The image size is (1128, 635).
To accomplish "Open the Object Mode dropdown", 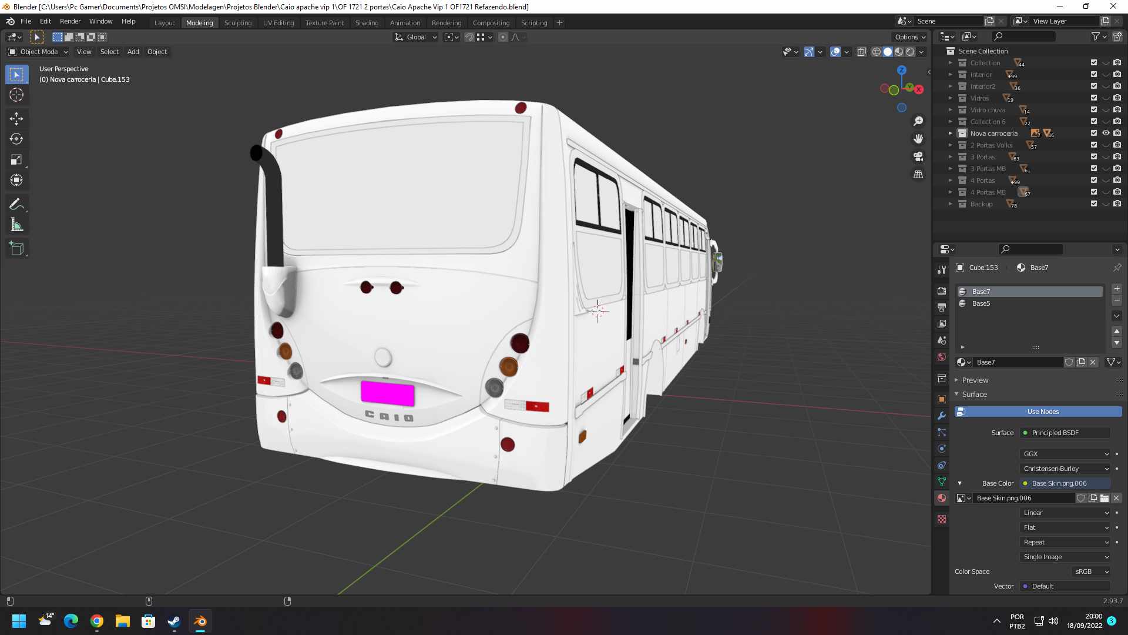I will [x=38, y=52].
